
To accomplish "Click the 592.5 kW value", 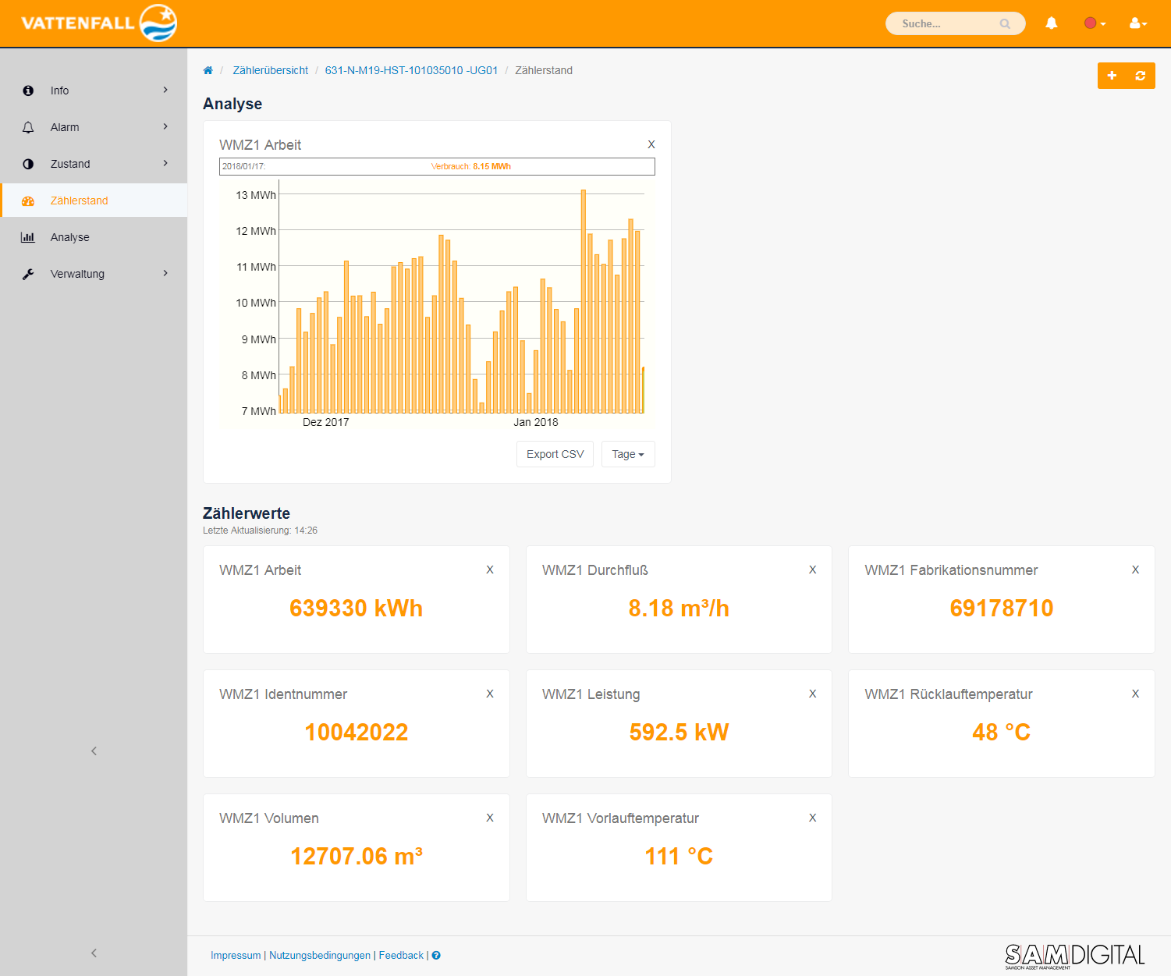I will pos(679,732).
